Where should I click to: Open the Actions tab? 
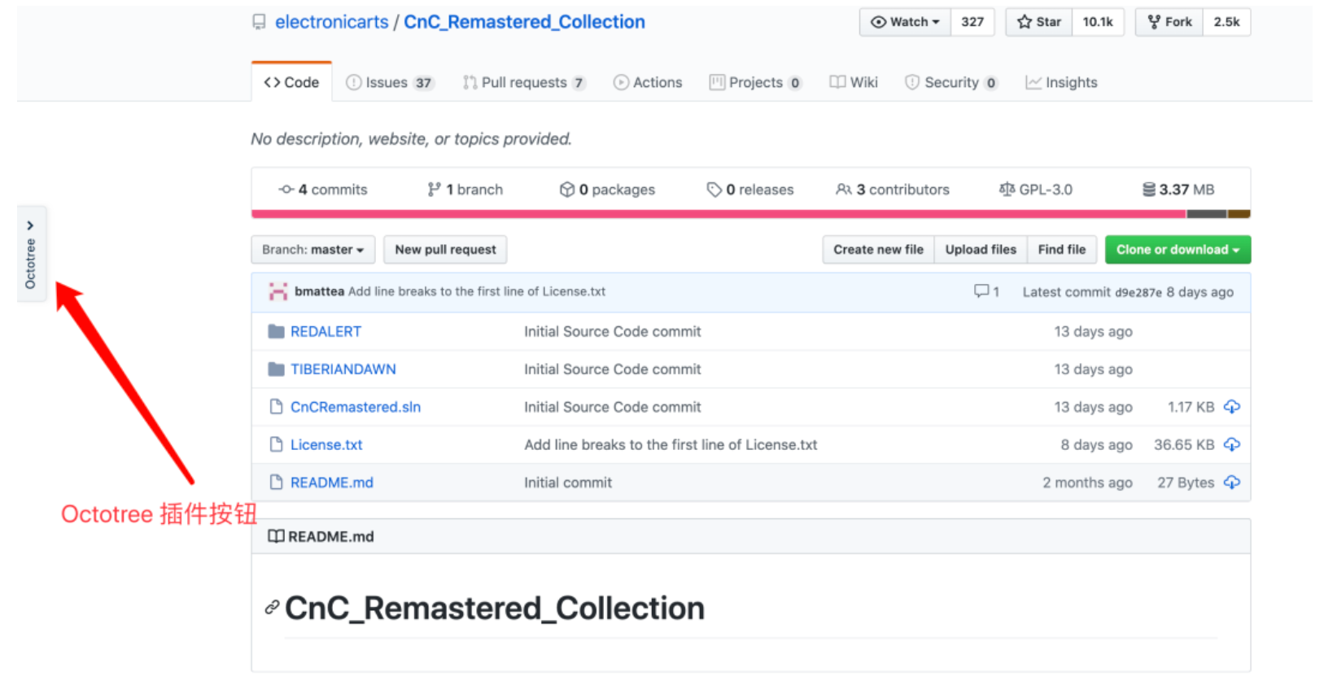(x=648, y=82)
